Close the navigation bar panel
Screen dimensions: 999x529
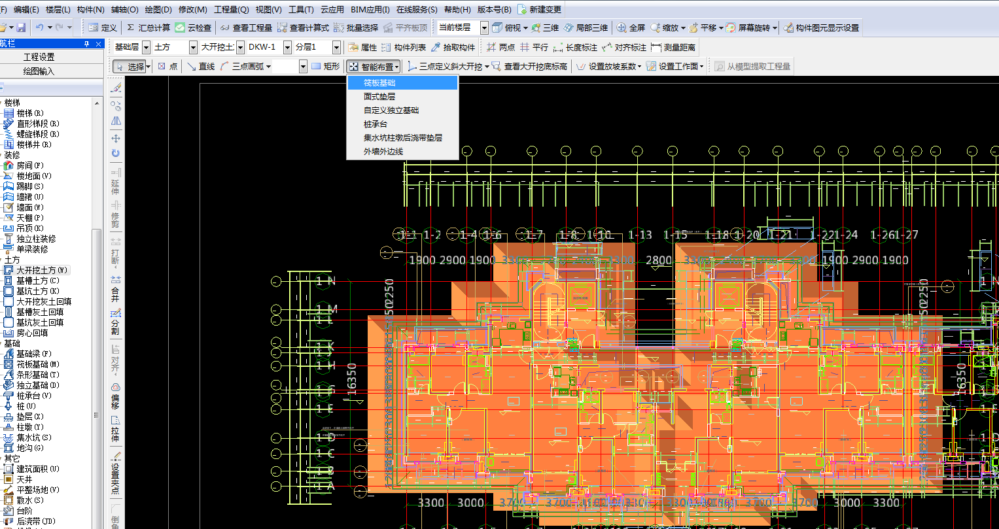point(98,44)
